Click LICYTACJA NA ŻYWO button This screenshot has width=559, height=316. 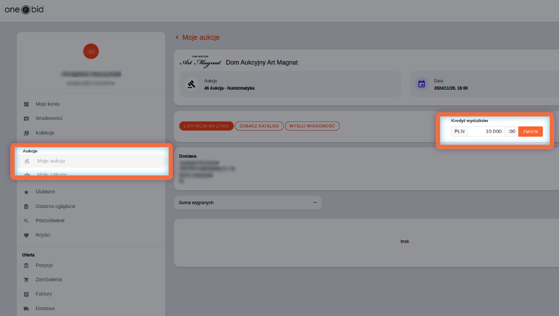[x=206, y=126]
